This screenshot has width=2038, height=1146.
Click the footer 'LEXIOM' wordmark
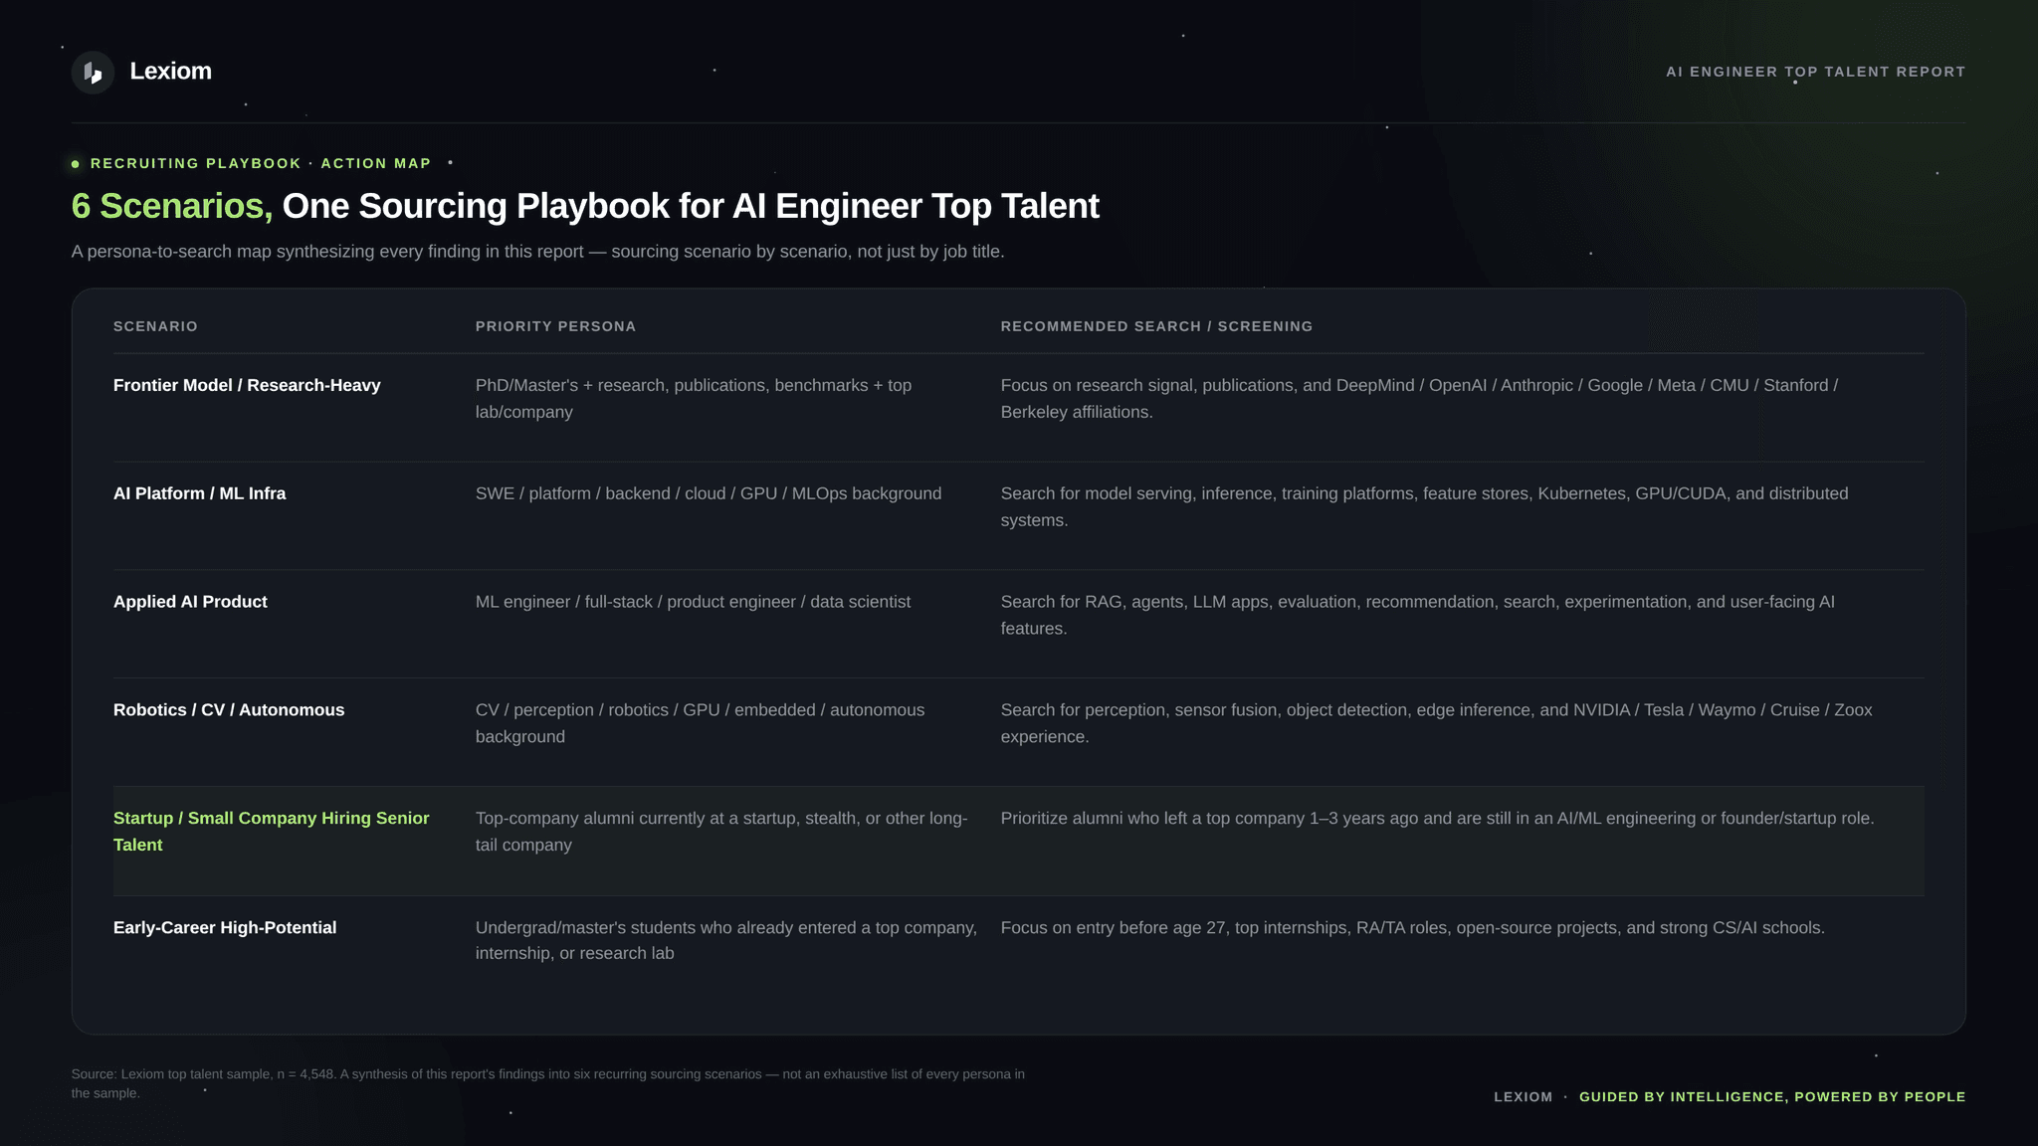click(x=1523, y=1096)
